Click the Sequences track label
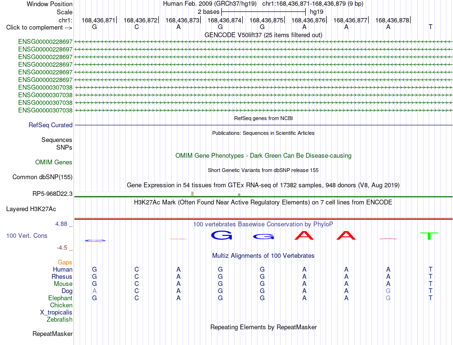 57,140
